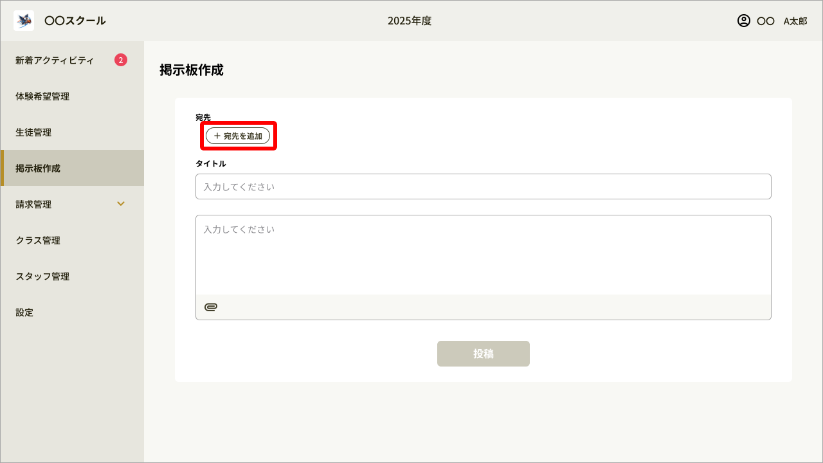Click 宛先を追加 to add recipients
This screenshot has height=463, width=823.
point(238,136)
